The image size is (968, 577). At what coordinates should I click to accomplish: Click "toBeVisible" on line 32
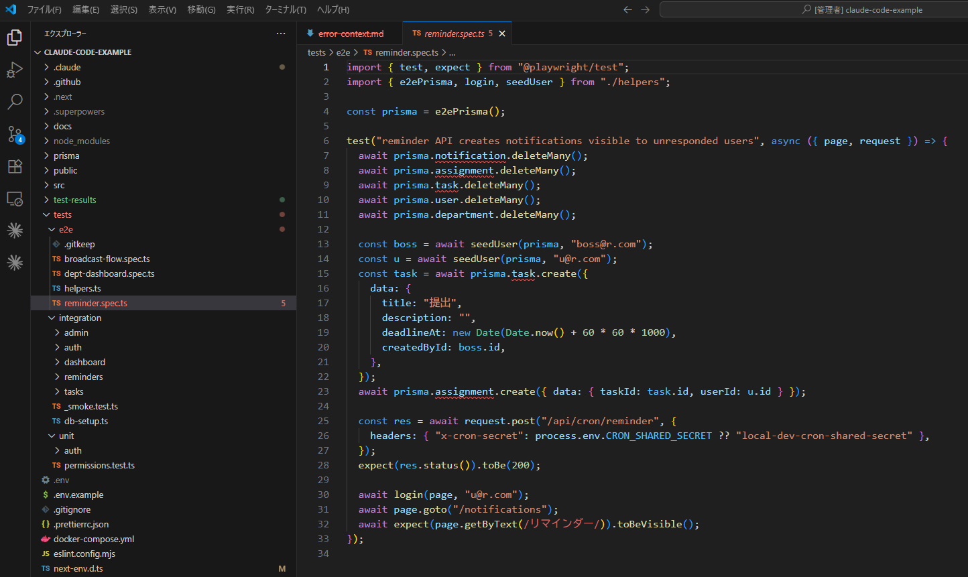pyautogui.click(x=648, y=524)
